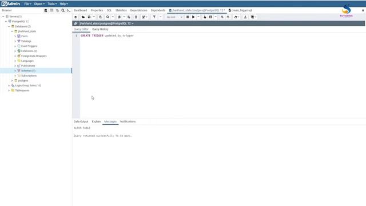Click the Clear eraser icon

click(236, 17)
